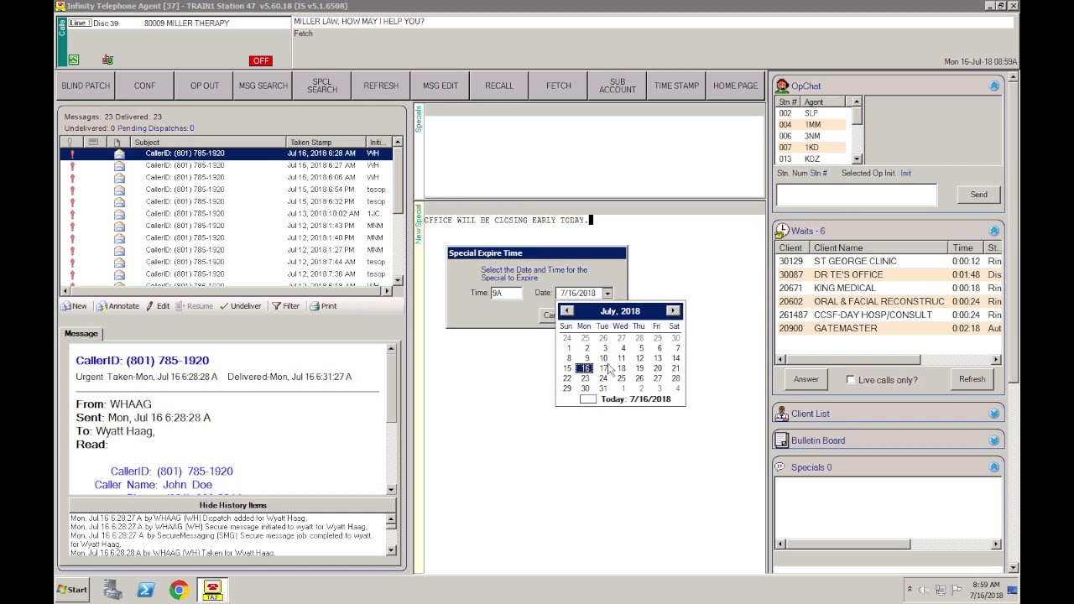This screenshot has height=604, width=1074.
Task: Click the REFRESH toolbar button
Action: click(x=381, y=86)
